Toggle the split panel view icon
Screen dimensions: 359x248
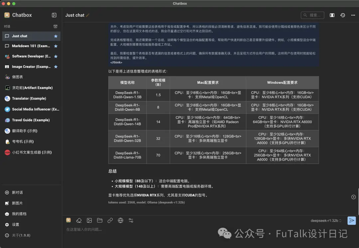332,15
